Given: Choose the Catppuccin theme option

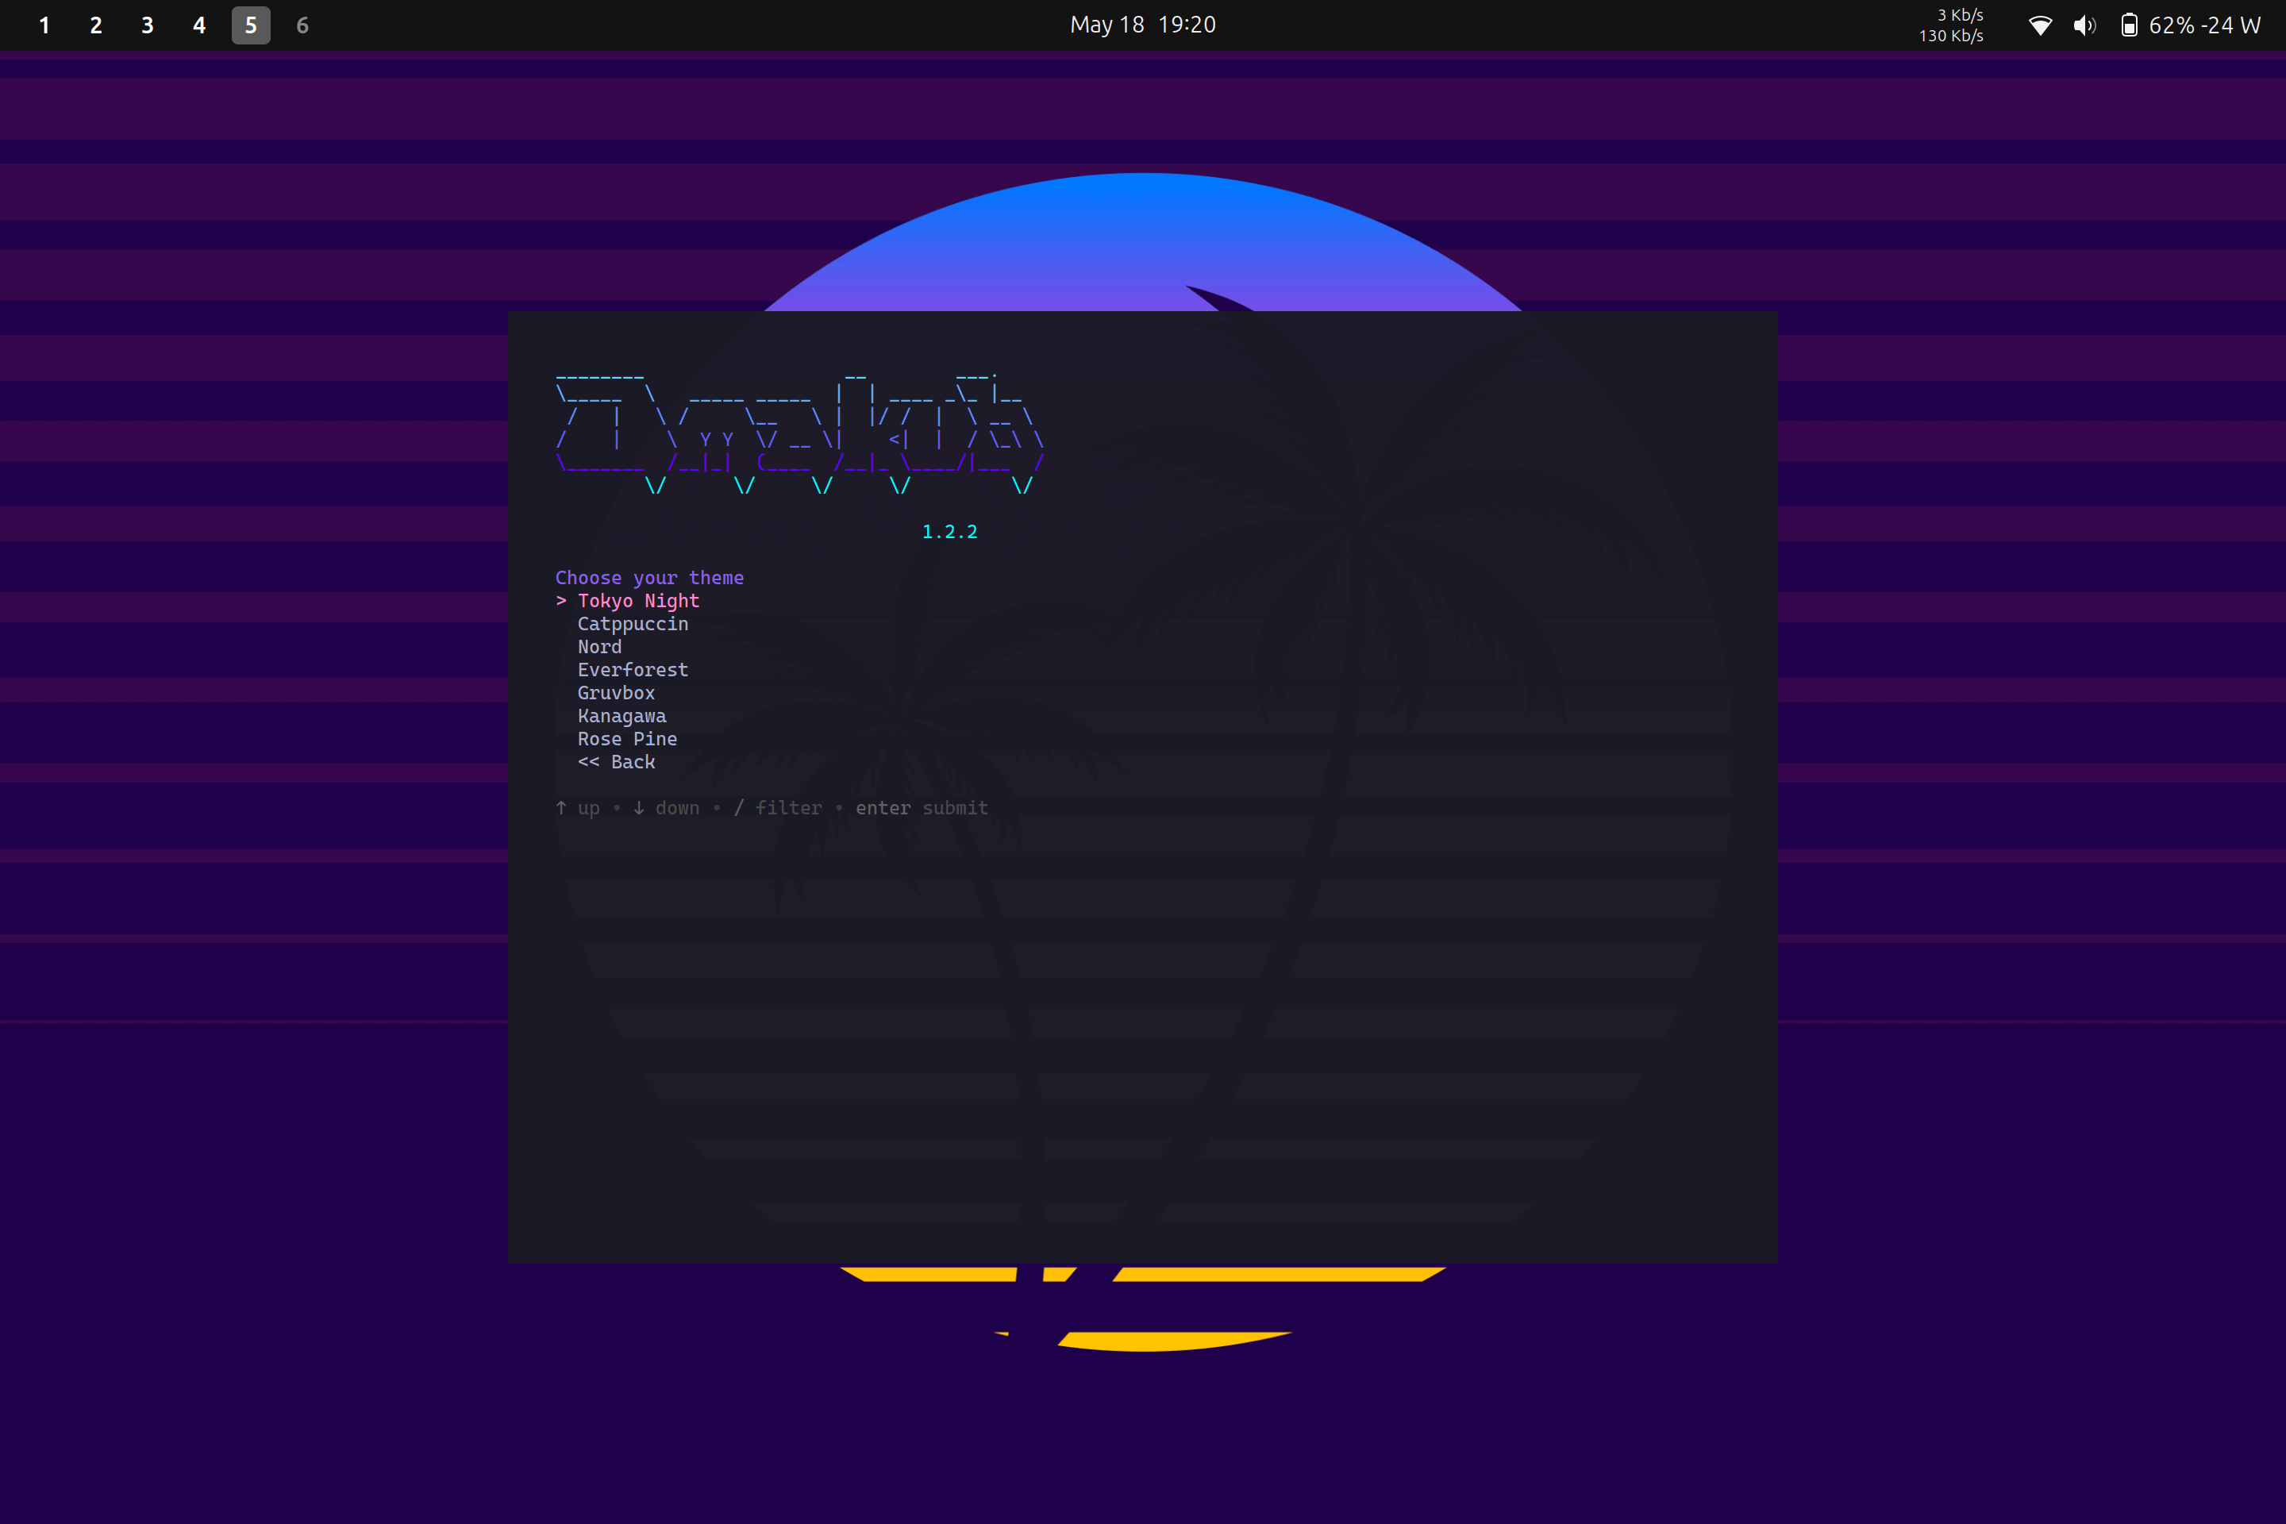Looking at the screenshot, I should click(633, 624).
